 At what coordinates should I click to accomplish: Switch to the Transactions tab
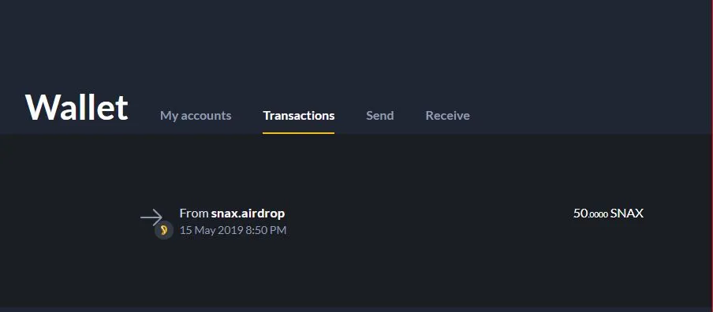[x=299, y=116]
